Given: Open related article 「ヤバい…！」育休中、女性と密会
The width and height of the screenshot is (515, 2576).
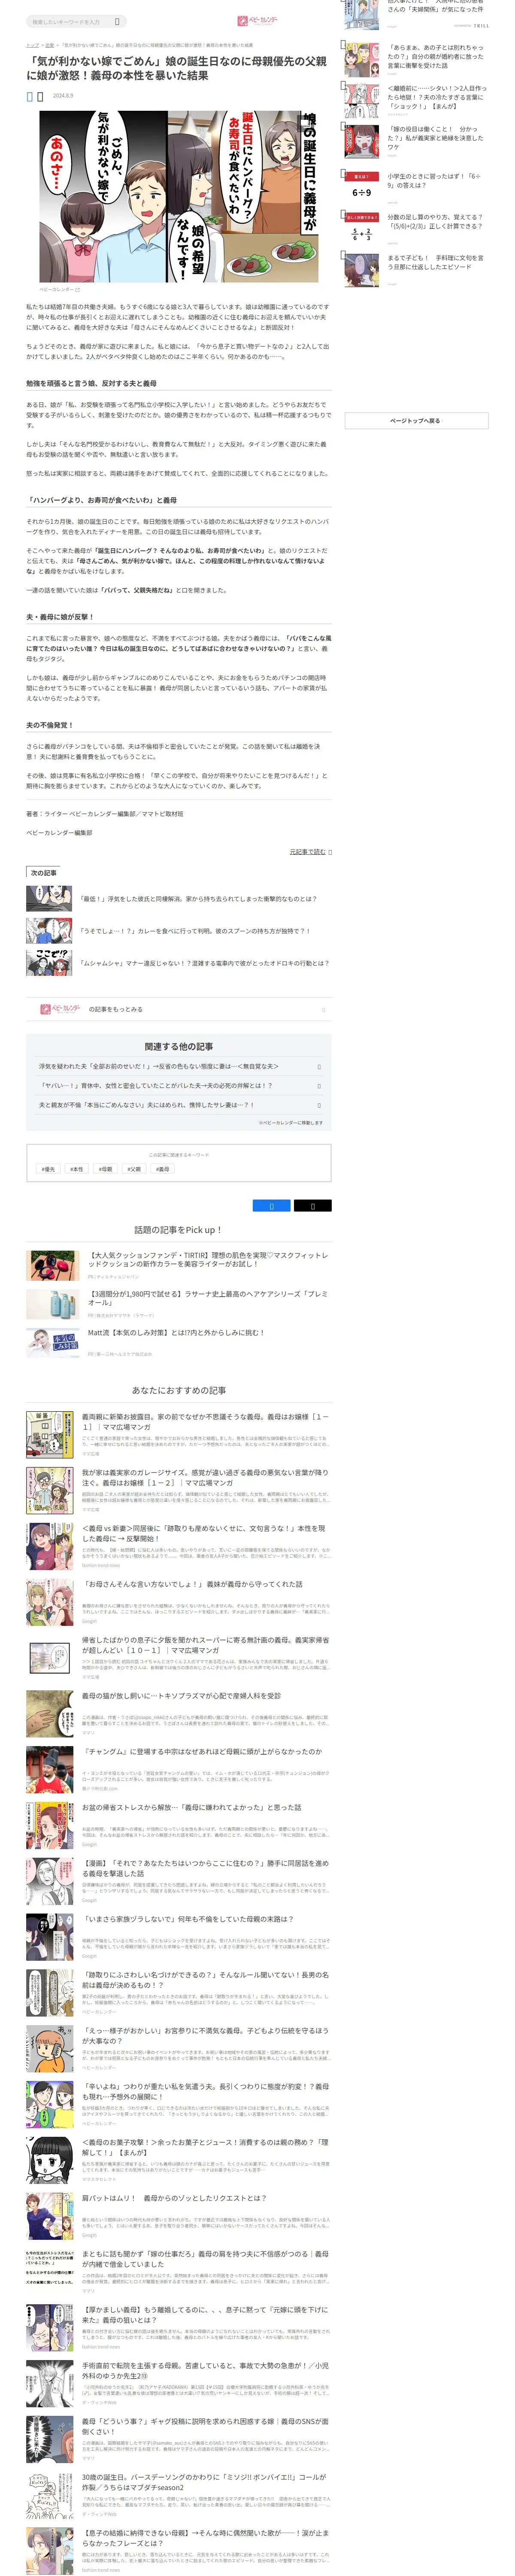Looking at the screenshot, I should 179,1086.
